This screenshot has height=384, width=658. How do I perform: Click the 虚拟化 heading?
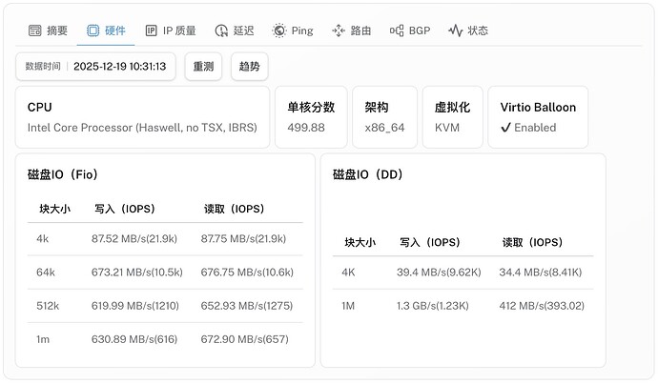pyautogui.click(x=452, y=108)
